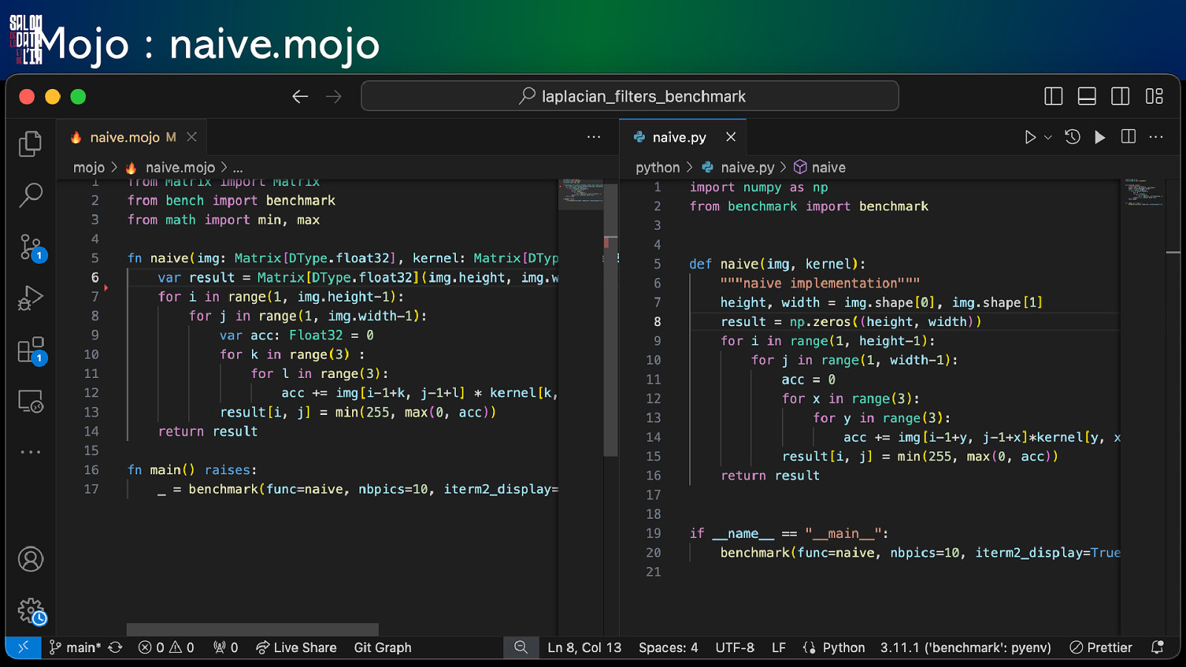Click line number 6 in naive.mojo
This screenshot has width=1186, height=667.
[x=94, y=277]
